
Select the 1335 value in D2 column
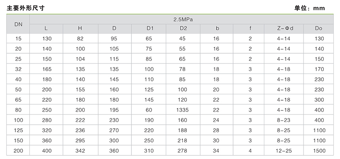pos(182,110)
